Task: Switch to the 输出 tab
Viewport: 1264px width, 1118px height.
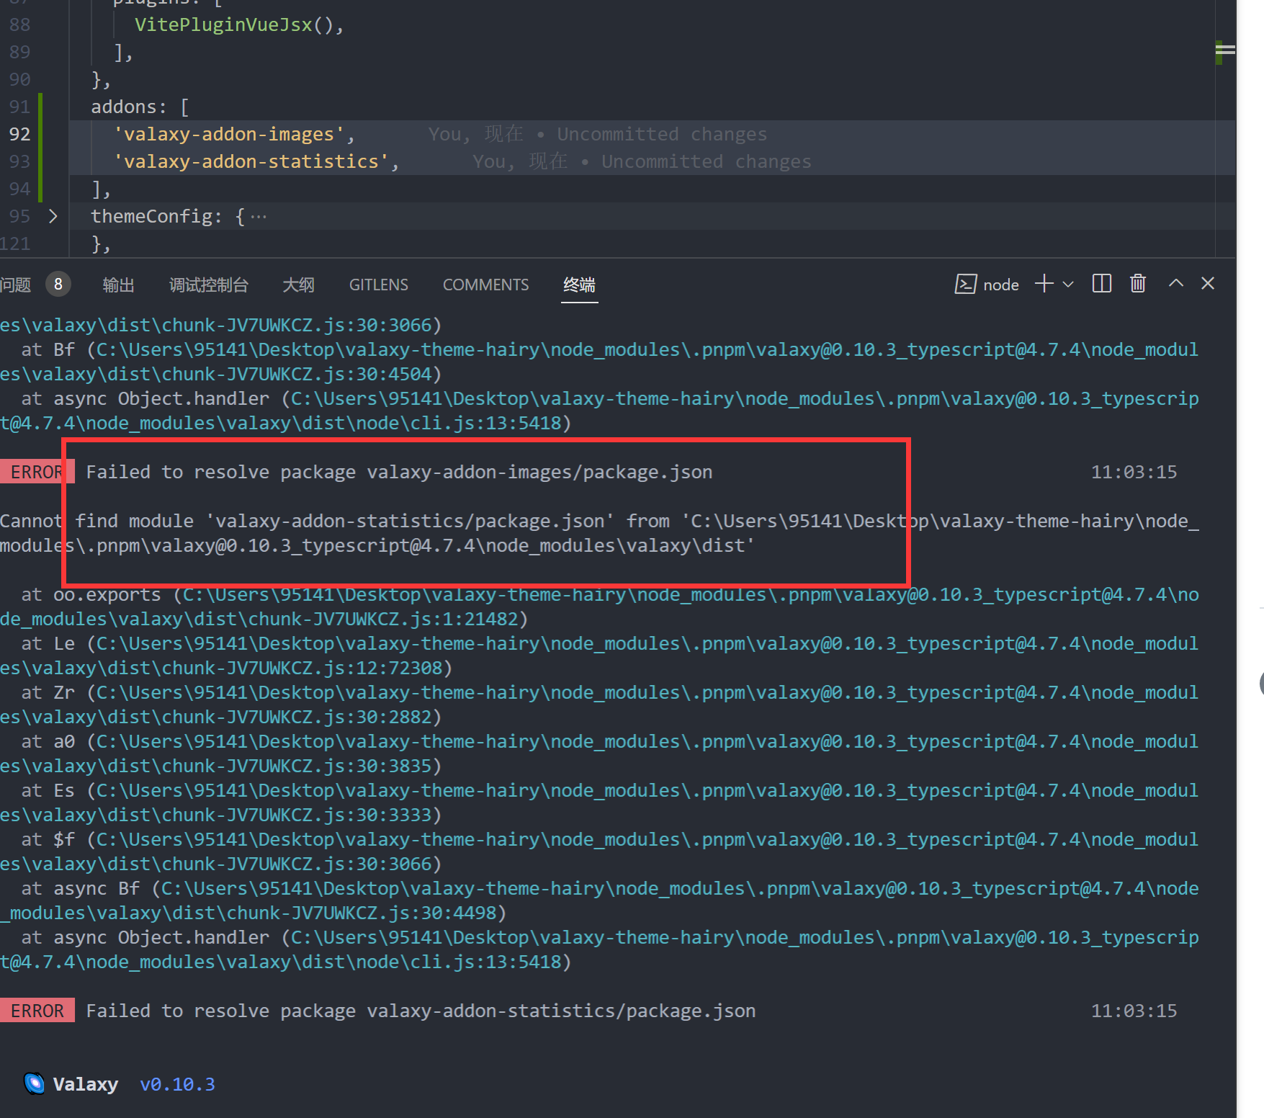Action: [118, 285]
